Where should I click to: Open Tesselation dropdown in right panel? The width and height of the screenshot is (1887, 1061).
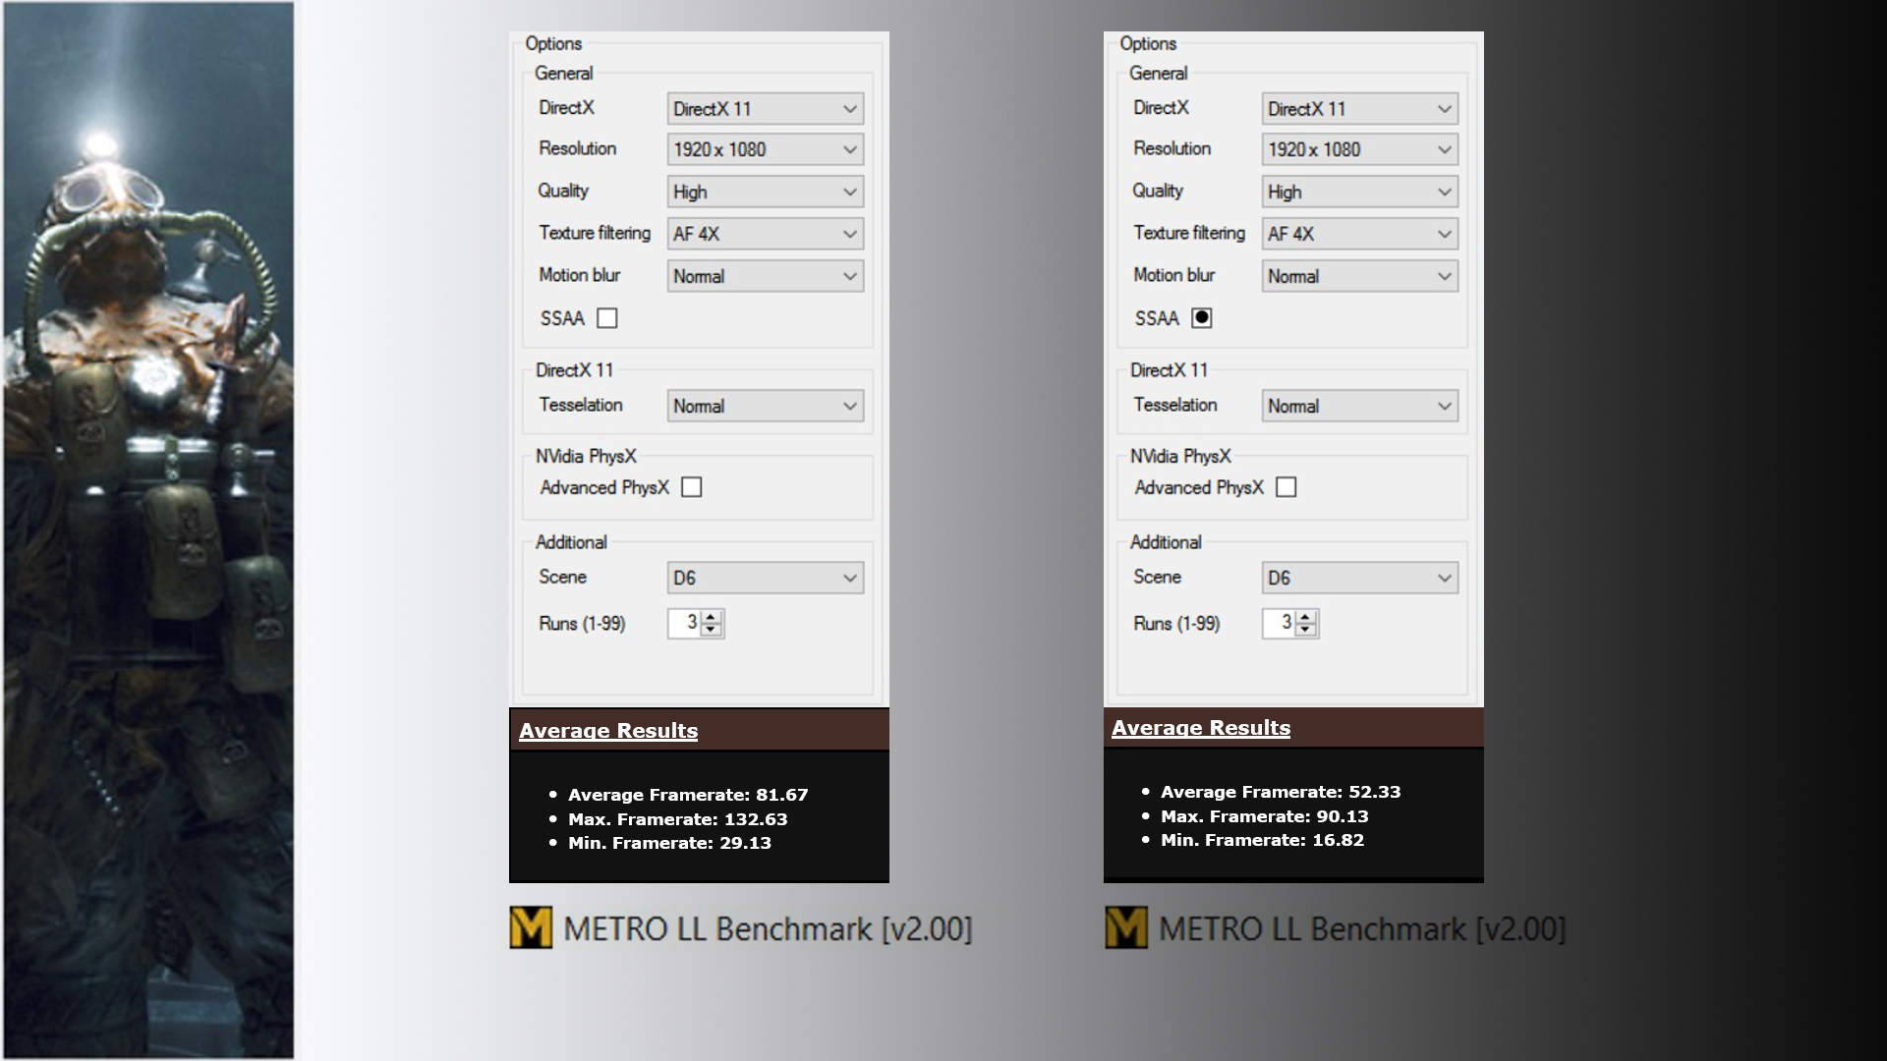[x=1360, y=406]
